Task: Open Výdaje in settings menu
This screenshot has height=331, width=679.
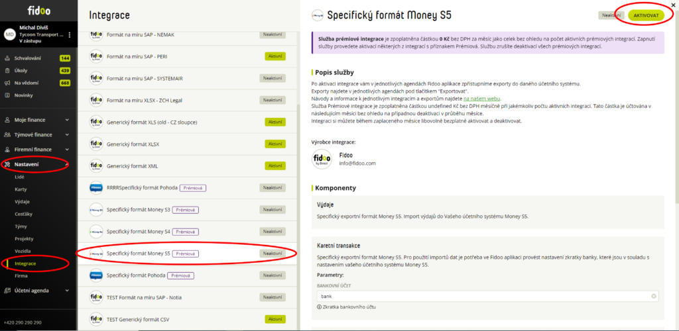Action: (22, 202)
